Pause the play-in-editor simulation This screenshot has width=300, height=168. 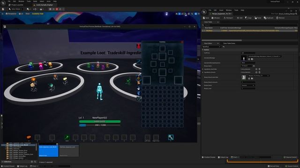(50, 9)
